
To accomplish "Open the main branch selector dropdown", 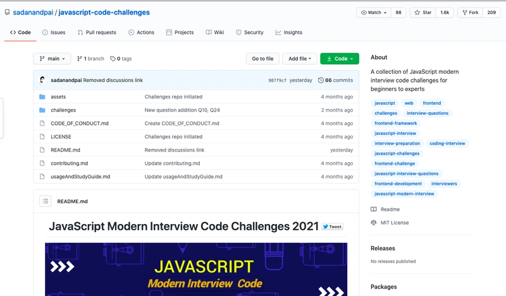I will click(x=52, y=59).
